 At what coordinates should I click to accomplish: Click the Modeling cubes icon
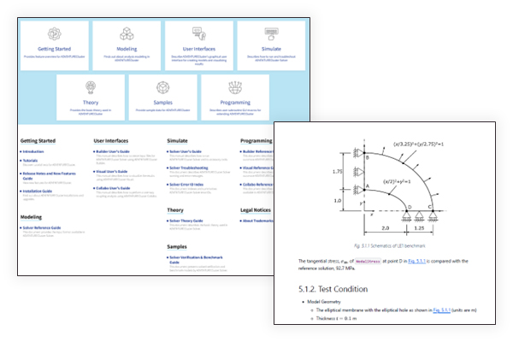[x=127, y=34]
